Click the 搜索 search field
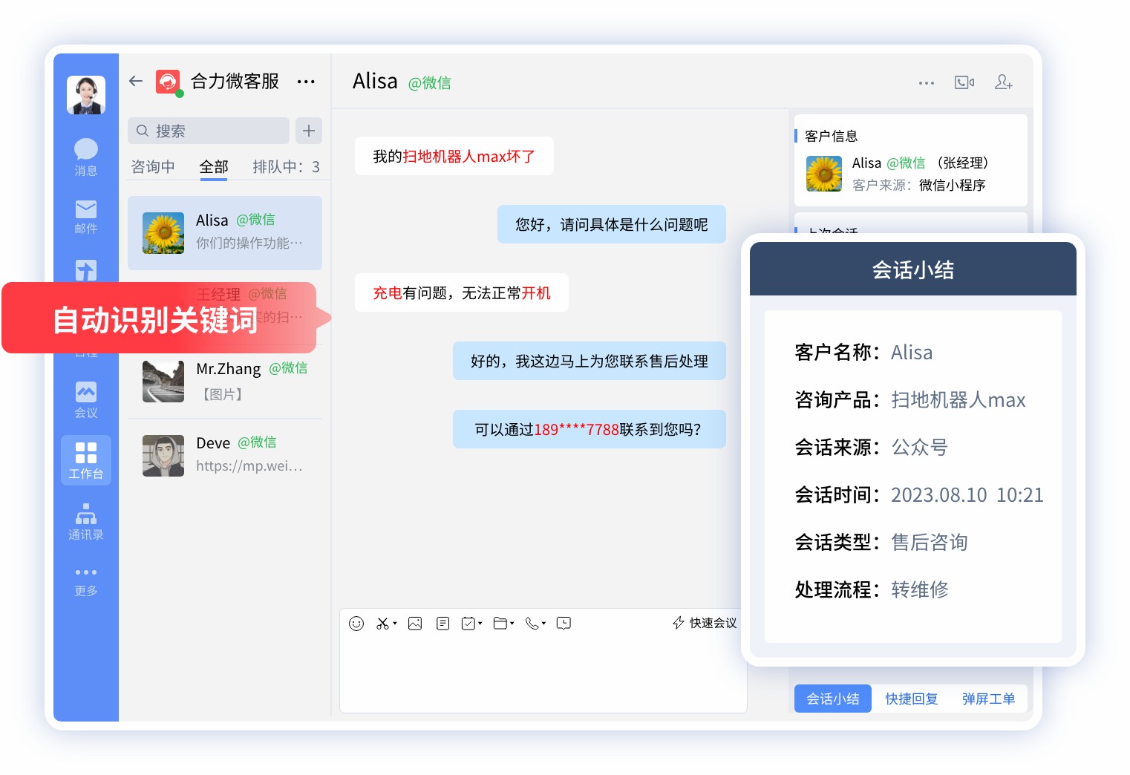Screen dimensions: 1130x775 coord(209,131)
